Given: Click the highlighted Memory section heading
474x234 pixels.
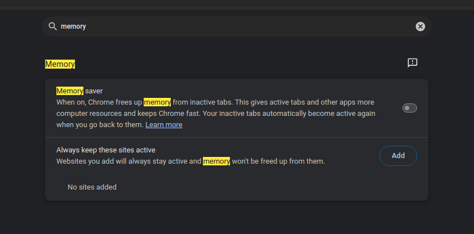Looking at the screenshot, I should (x=60, y=64).
